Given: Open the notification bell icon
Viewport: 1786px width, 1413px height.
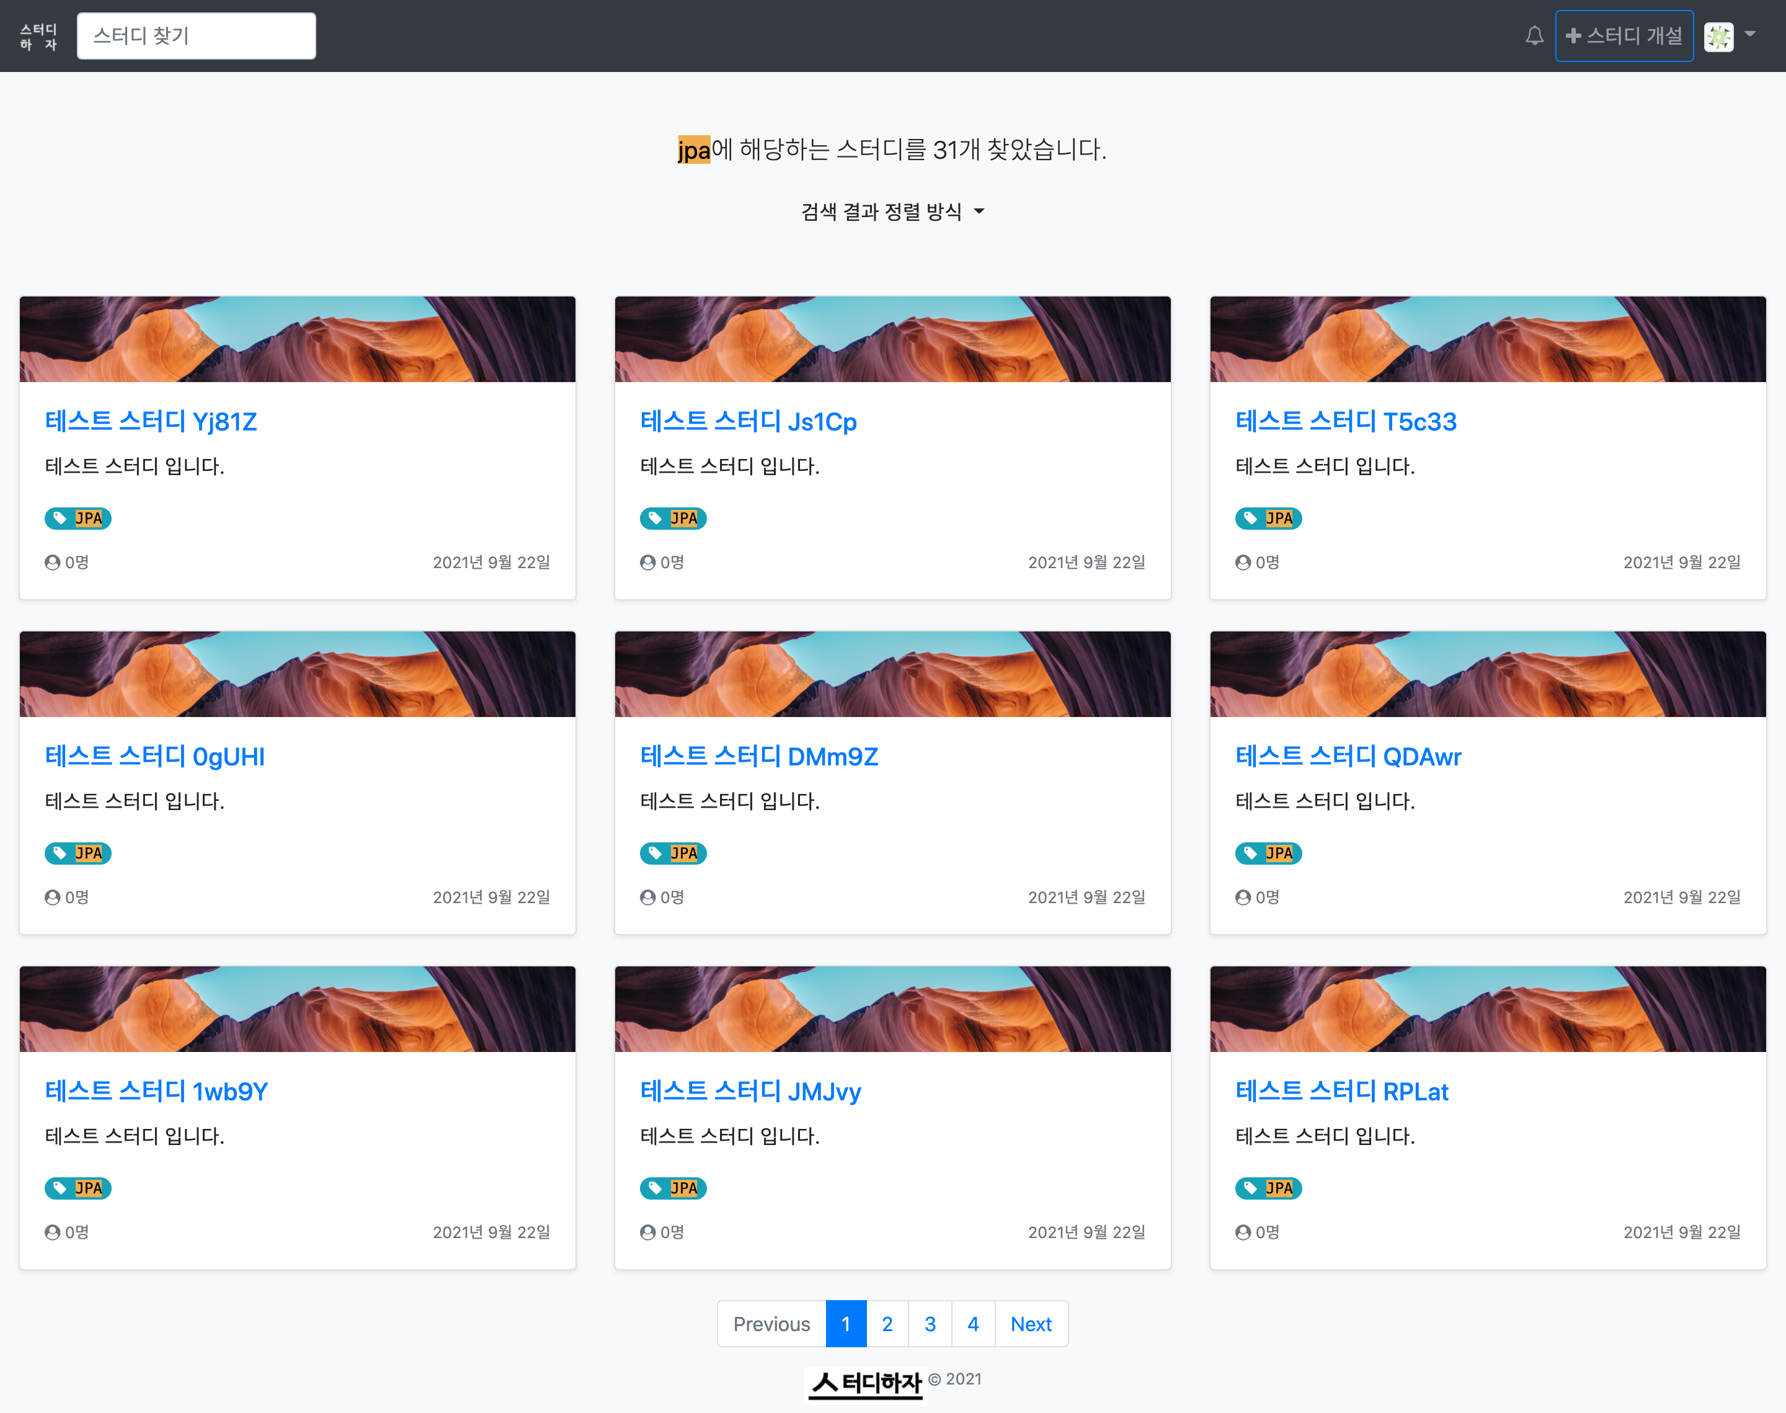Looking at the screenshot, I should coord(1534,35).
